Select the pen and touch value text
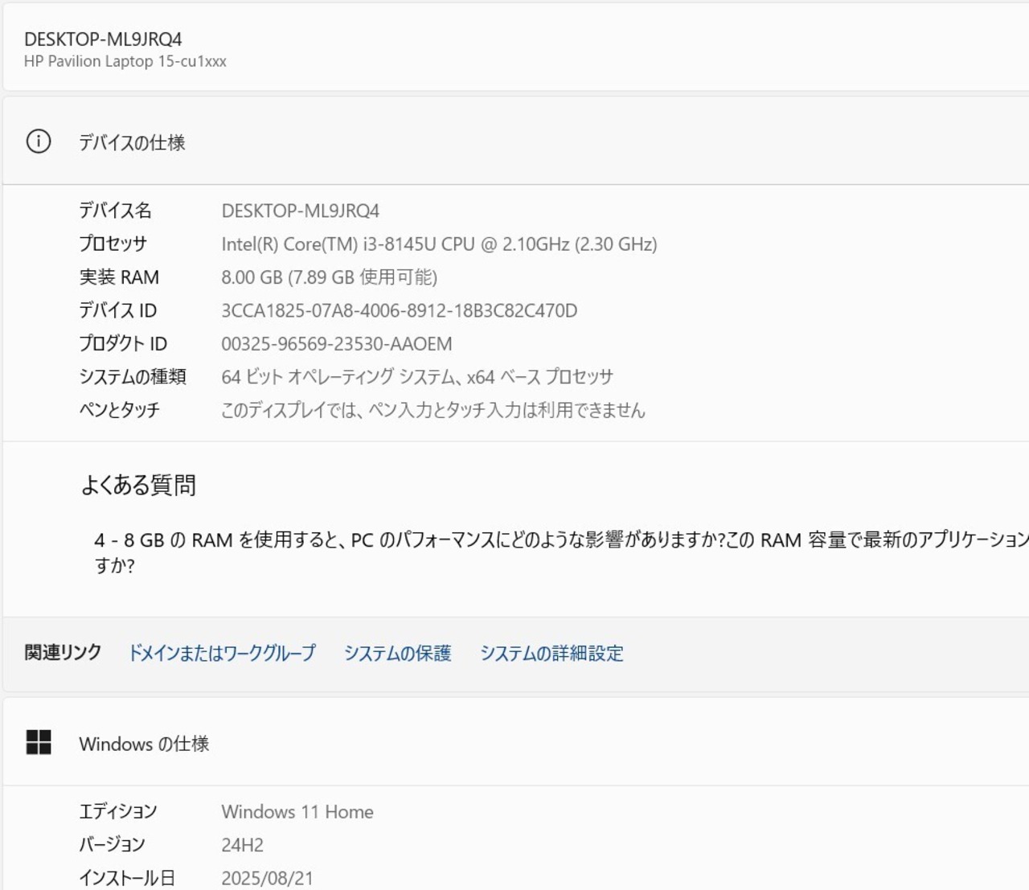The image size is (1029, 890). pyautogui.click(x=433, y=410)
